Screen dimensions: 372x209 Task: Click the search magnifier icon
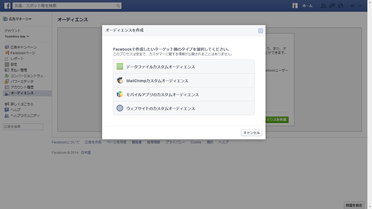[118, 6]
